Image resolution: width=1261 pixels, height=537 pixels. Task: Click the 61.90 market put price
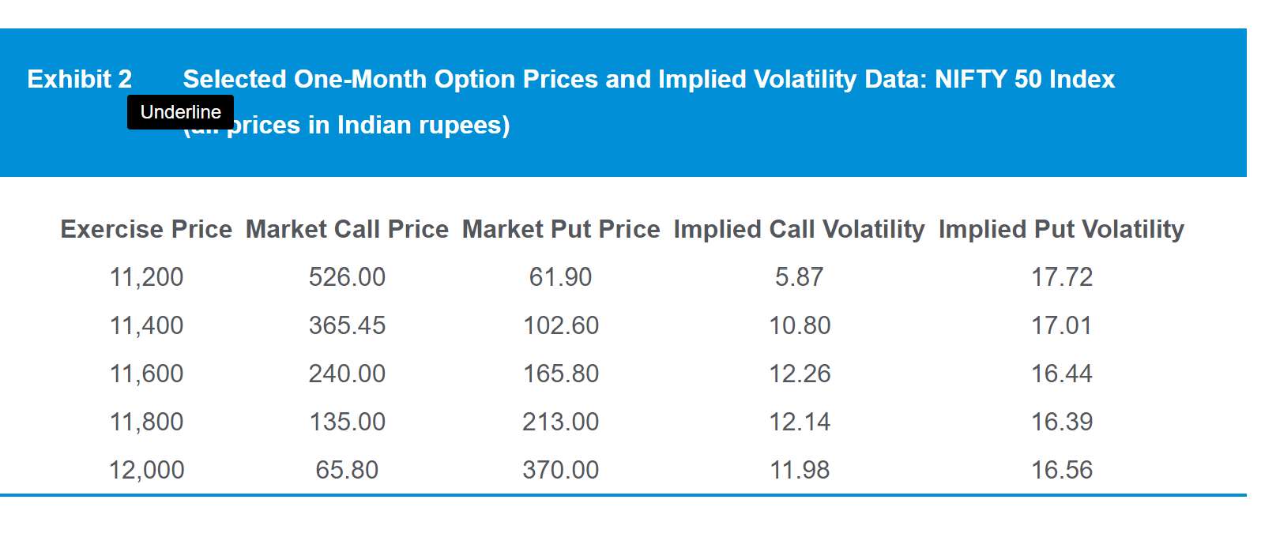pyautogui.click(x=561, y=277)
